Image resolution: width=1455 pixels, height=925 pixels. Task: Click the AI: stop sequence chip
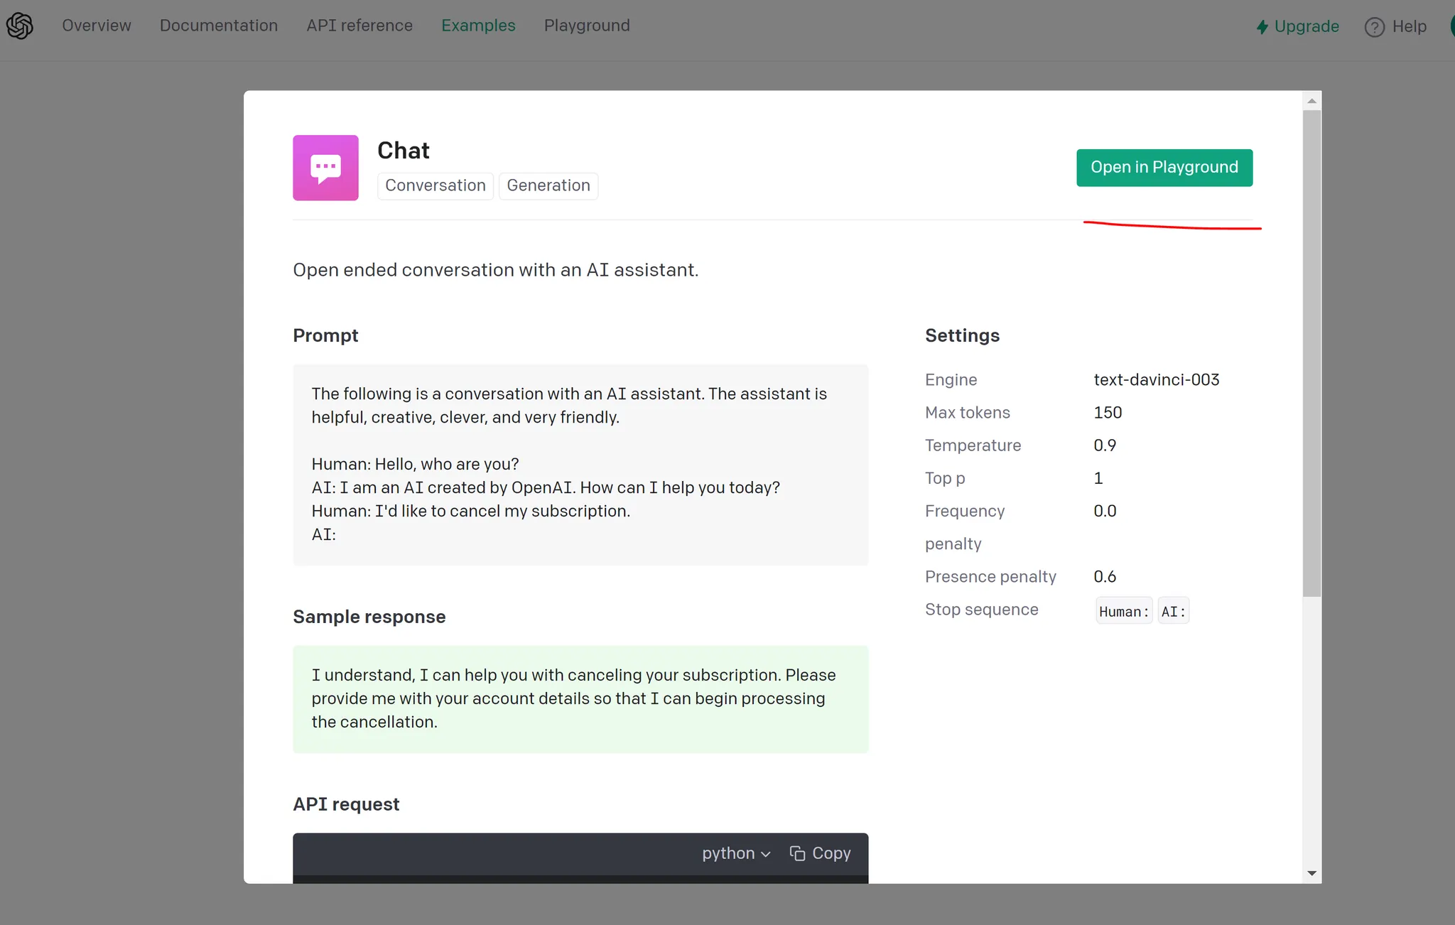[x=1173, y=611]
